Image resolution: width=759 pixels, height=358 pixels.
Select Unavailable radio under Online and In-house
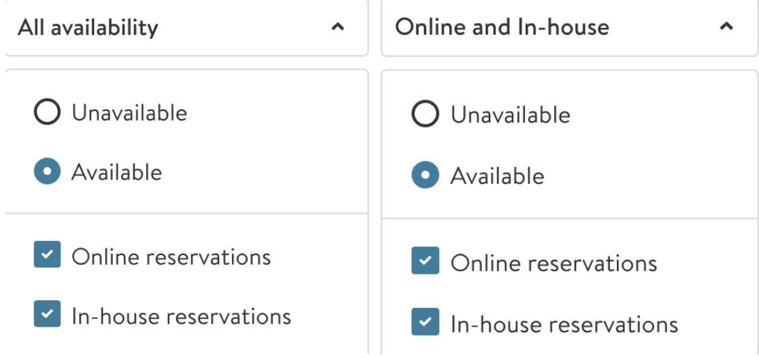425,114
